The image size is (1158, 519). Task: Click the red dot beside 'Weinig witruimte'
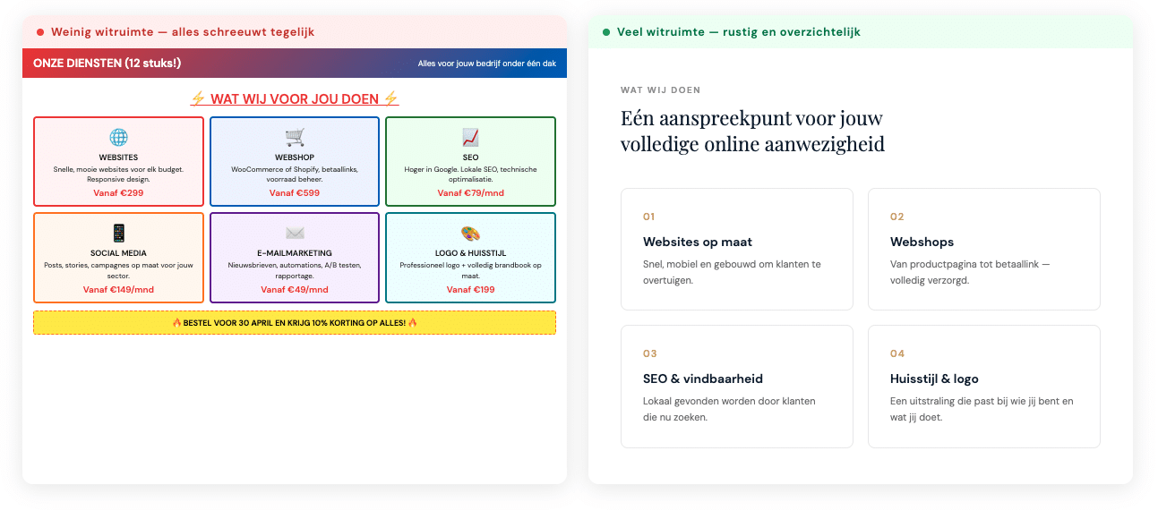tap(40, 32)
